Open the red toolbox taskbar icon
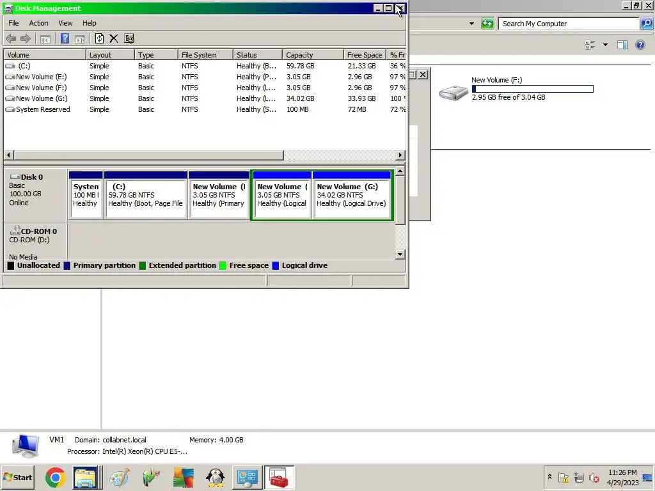The width and height of the screenshot is (655, 491). pos(280,478)
